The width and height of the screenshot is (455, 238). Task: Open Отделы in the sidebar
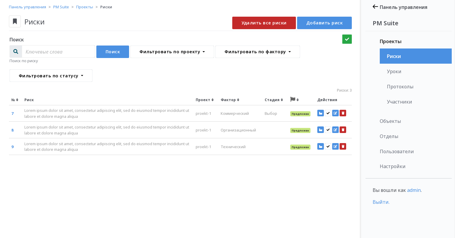[x=389, y=136]
